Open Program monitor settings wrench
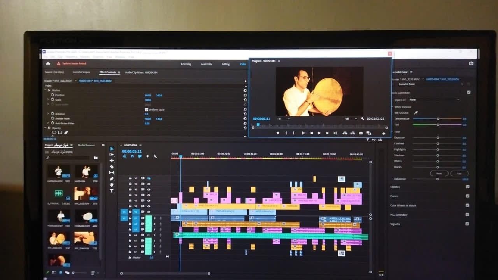 363,119
